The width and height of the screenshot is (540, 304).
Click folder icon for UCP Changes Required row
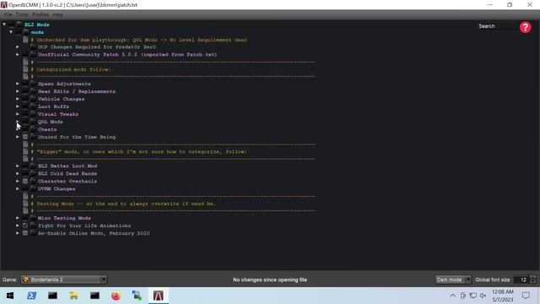[33, 46]
